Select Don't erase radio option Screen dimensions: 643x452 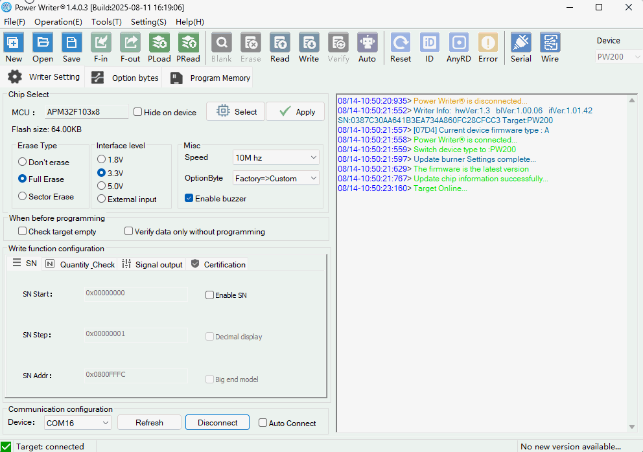(23, 162)
